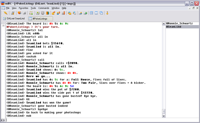Click the About mIRC icon in toolbar
This screenshot has height=123, width=200.
[107, 13]
